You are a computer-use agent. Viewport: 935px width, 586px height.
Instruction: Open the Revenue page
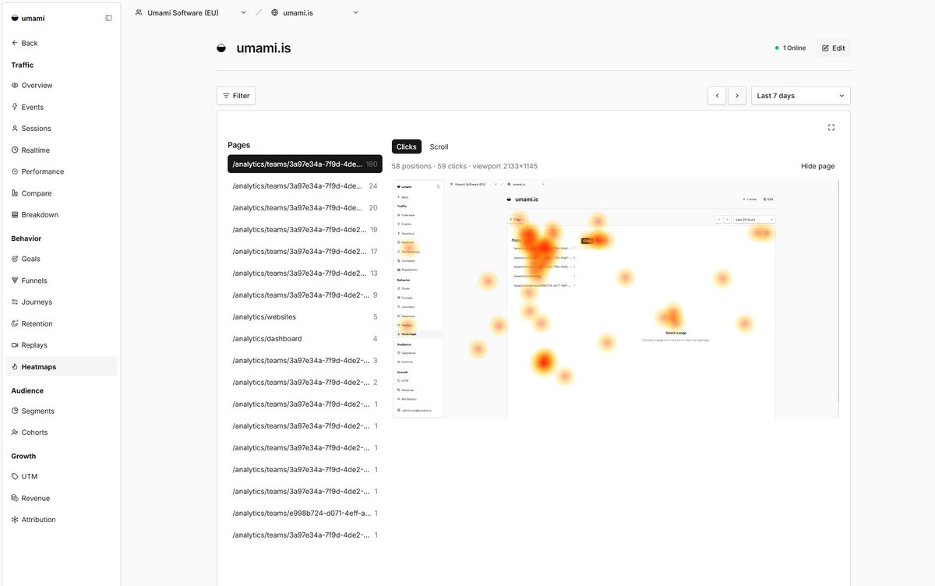(x=30, y=498)
